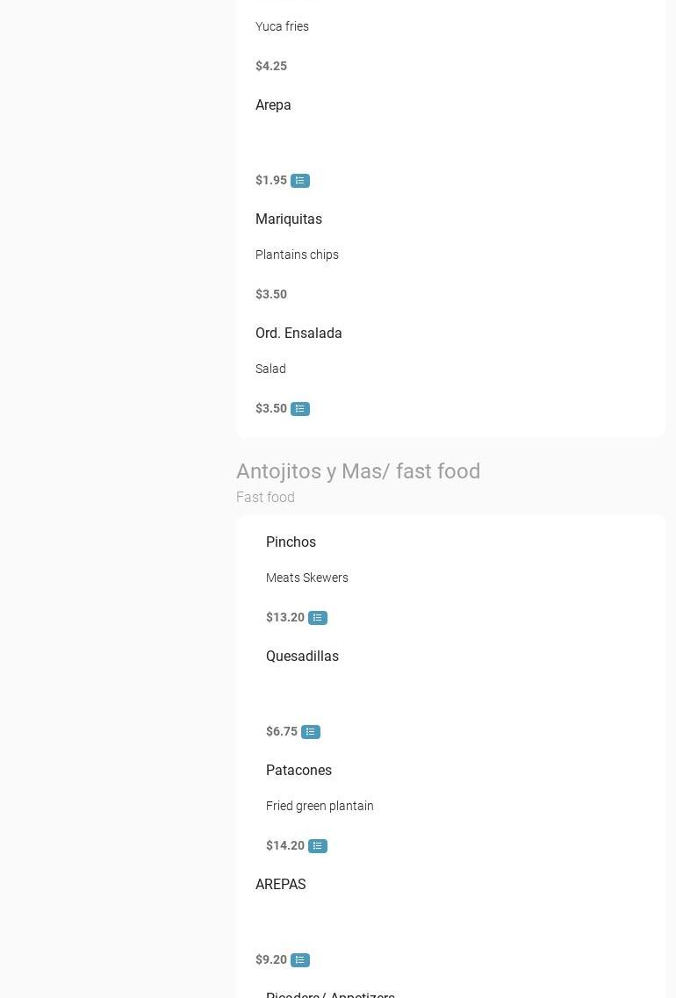Open Quesadillas options list icon
This screenshot has height=998, width=676.
[311, 732]
